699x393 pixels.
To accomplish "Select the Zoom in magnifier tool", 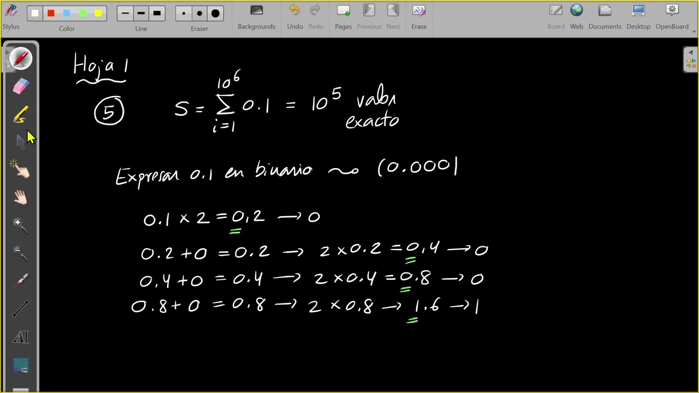I will 20,225.
